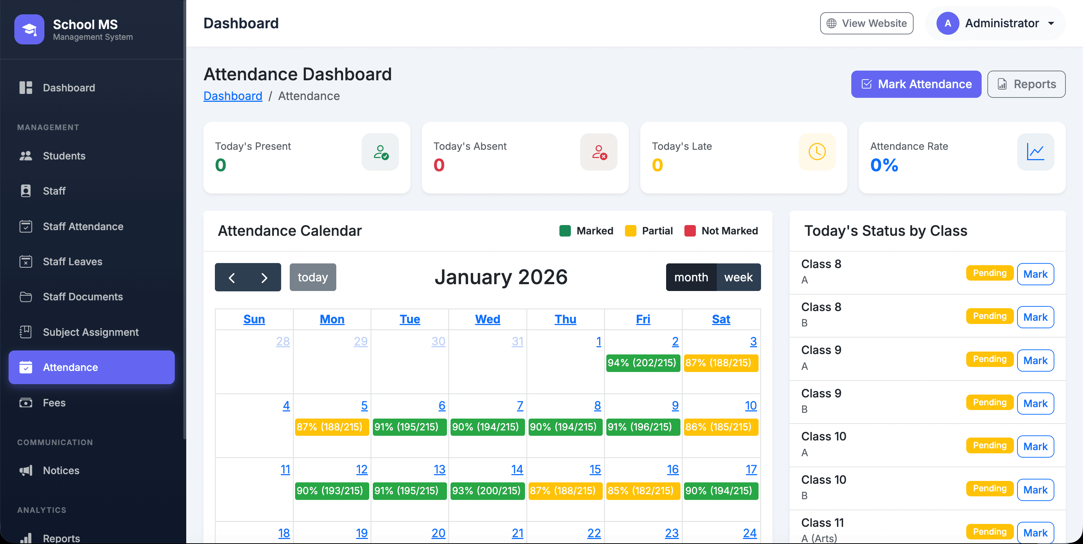The height and width of the screenshot is (544, 1083).
Task: Open Dashboard in the sidebar menu
Action: tap(68, 87)
